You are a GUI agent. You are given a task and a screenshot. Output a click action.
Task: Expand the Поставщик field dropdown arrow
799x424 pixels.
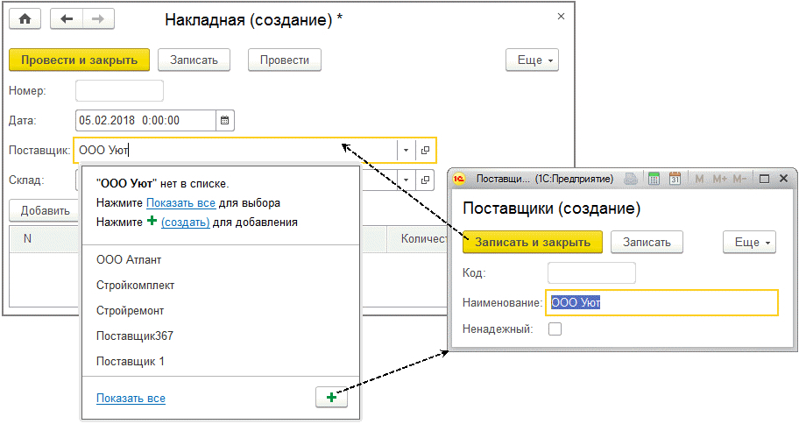tap(406, 151)
